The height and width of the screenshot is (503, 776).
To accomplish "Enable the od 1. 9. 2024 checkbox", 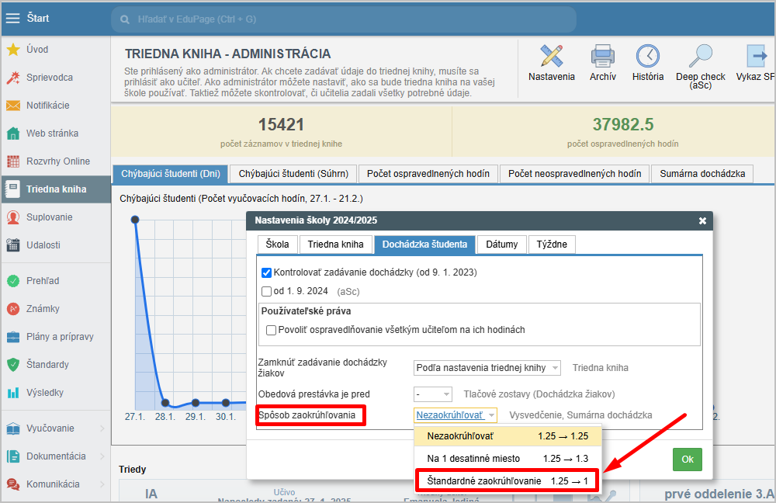I will click(x=267, y=292).
